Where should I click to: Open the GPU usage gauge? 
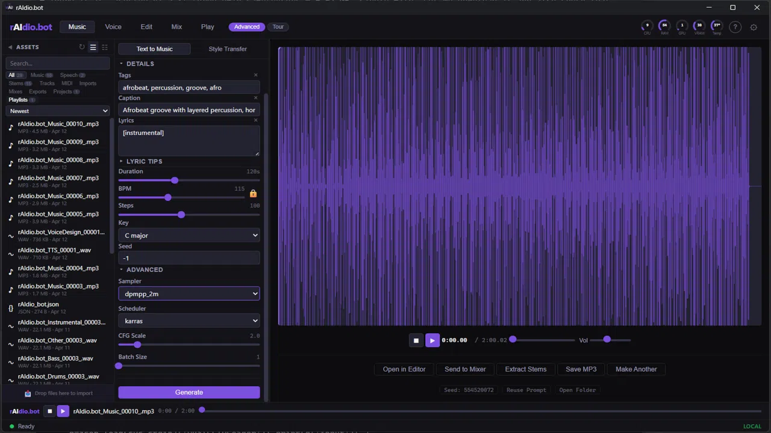click(682, 26)
